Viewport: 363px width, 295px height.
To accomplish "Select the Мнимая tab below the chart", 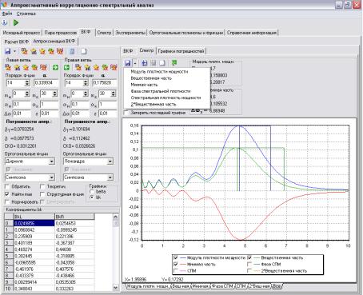I will click(x=200, y=286).
